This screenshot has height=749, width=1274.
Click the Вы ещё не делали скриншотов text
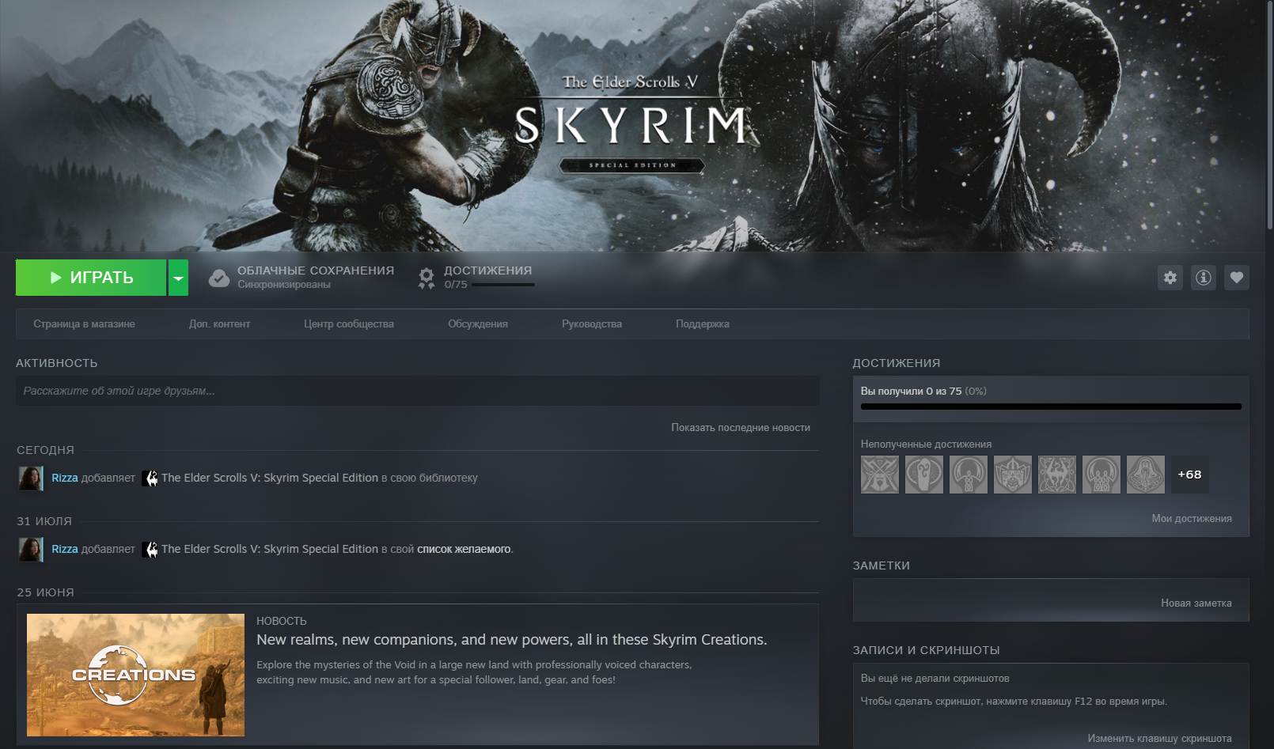[935, 679]
